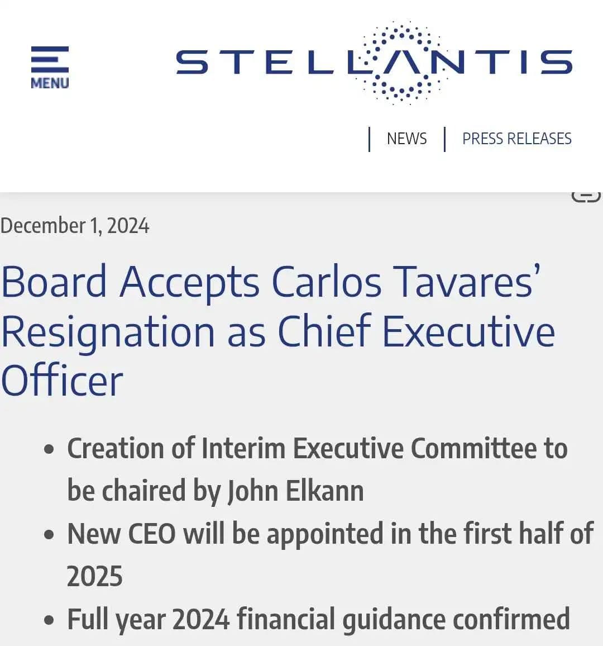The width and height of the screenshot is (603, 646).
Task: Open the PRESS RELEASES section
Action: tap(516, 139)
